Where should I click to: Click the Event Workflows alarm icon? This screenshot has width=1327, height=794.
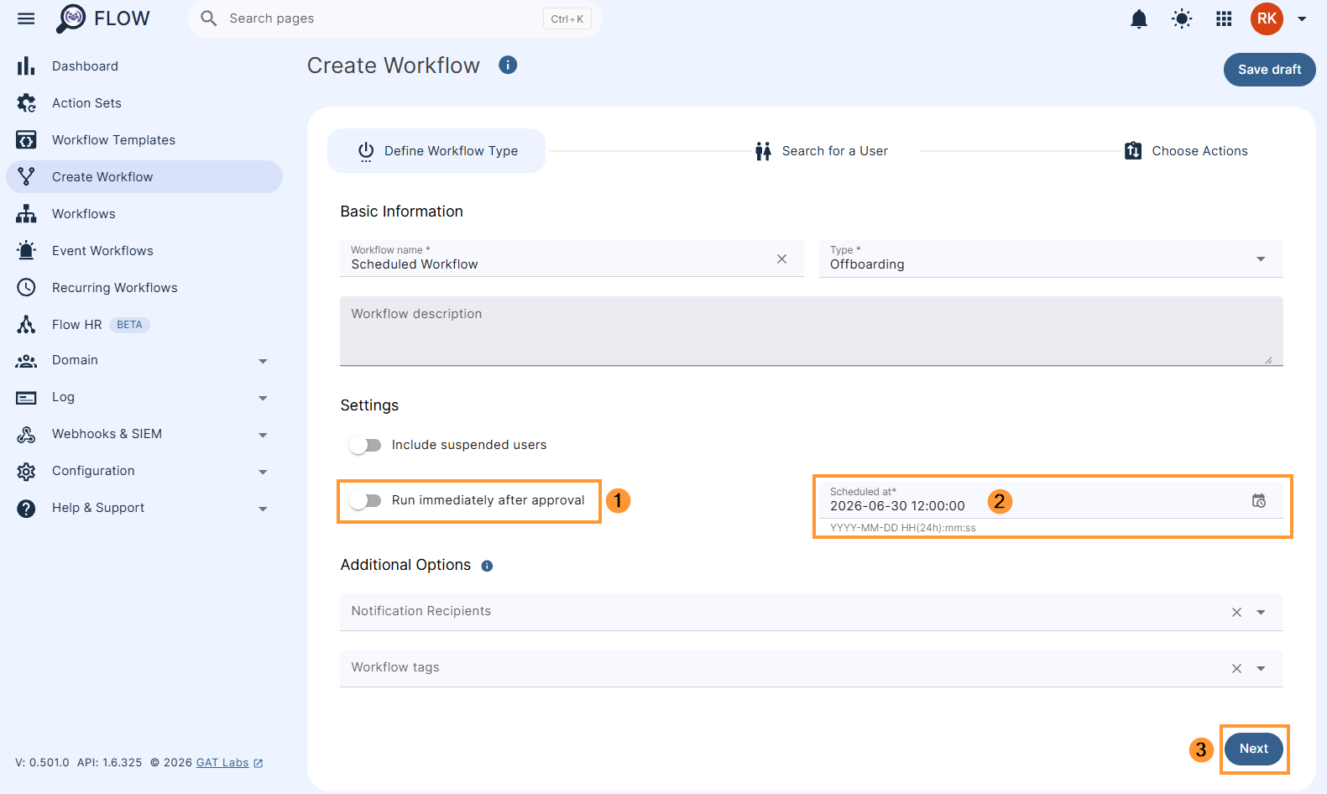point(26,250)
